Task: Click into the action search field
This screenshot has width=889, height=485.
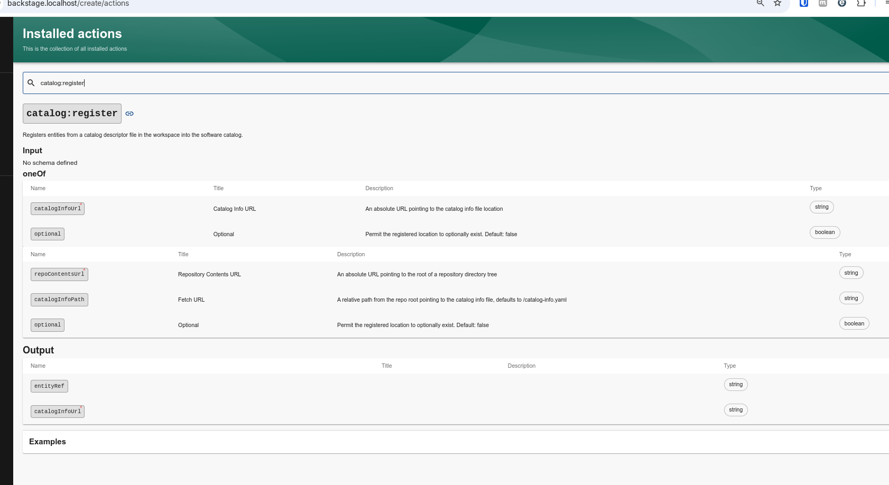Action: tap(423, 83)
